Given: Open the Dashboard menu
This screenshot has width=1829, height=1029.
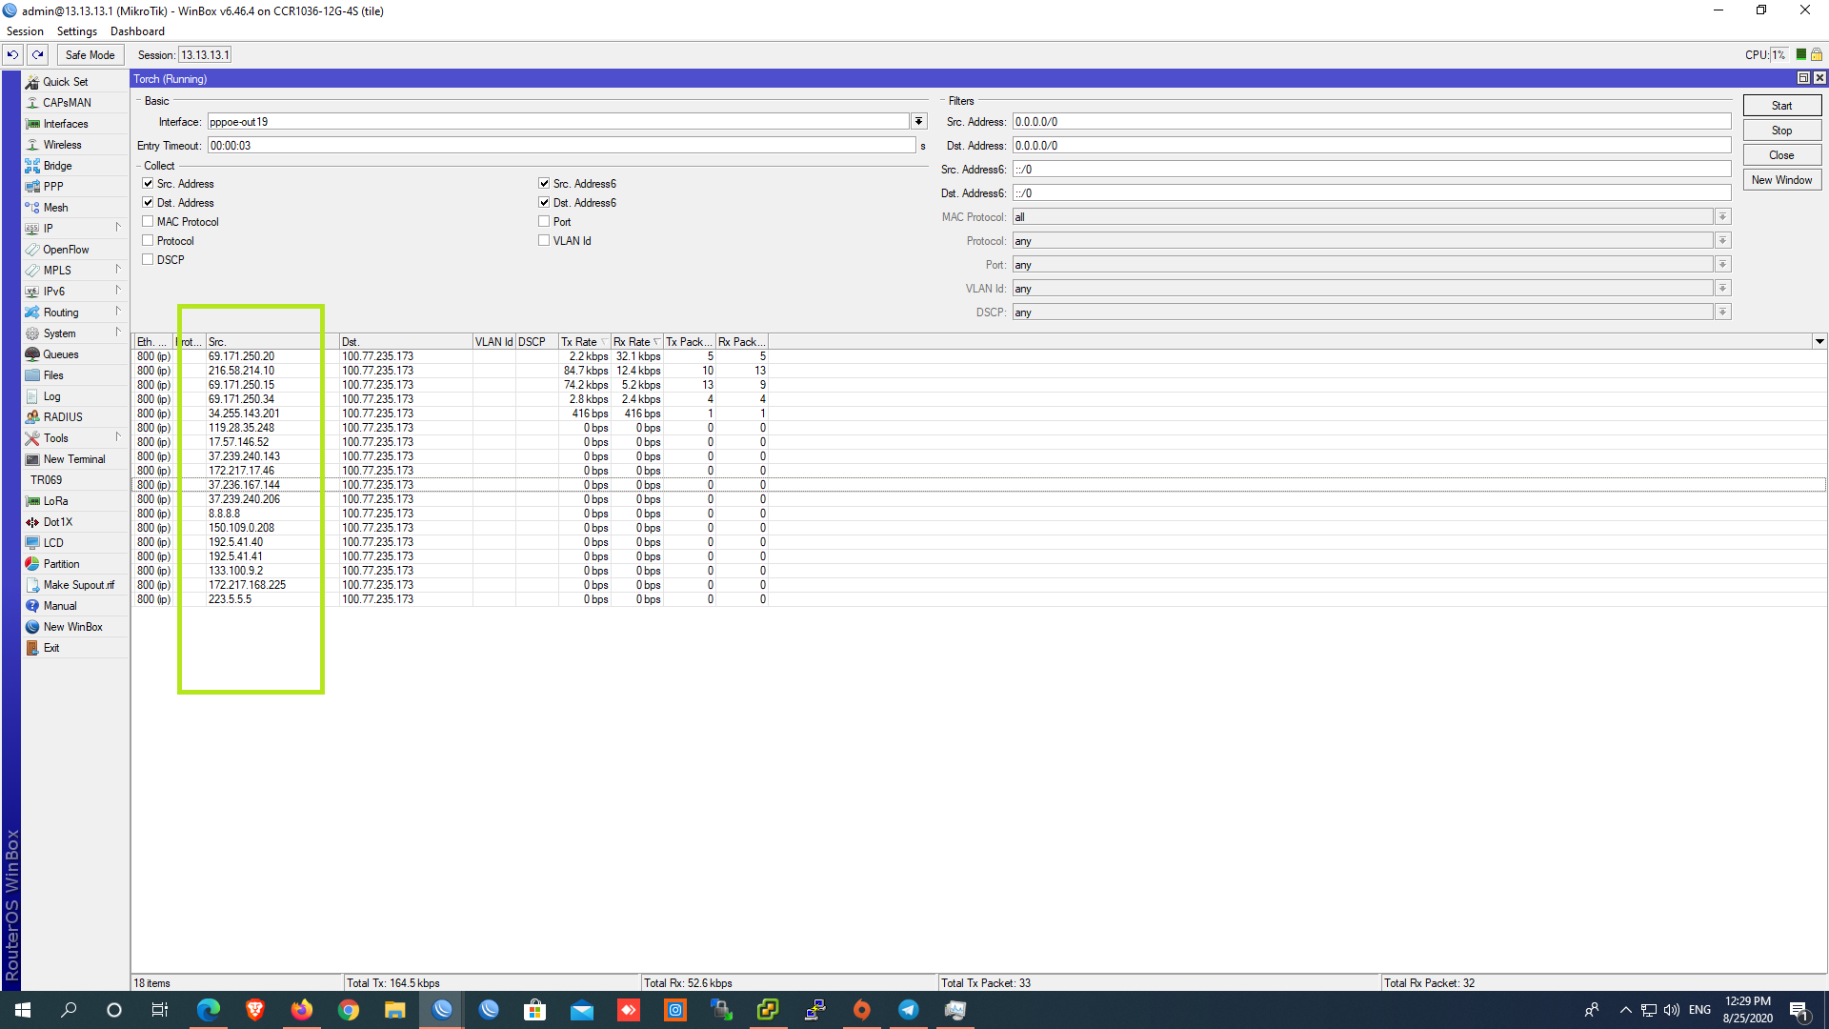Looking at the screenshot, I should (x=137, y=31).
